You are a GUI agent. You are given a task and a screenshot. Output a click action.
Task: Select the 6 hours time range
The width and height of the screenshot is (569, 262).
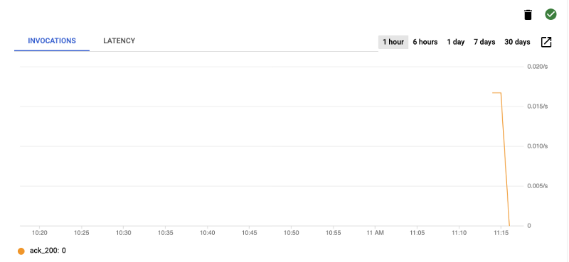click(x=425, y=42)
